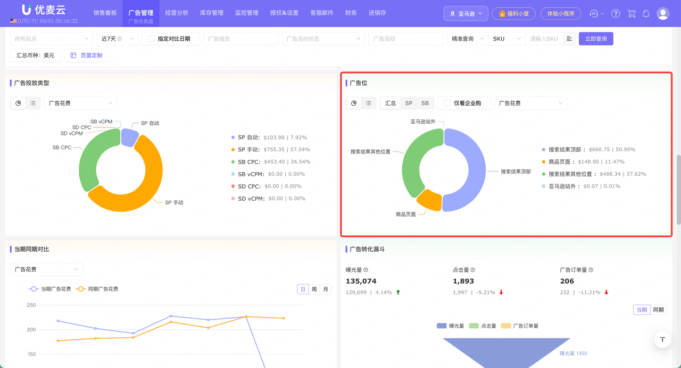Click the back-to-top floating button
This screenshot has height=368, width=681.
tap(662, 340)
